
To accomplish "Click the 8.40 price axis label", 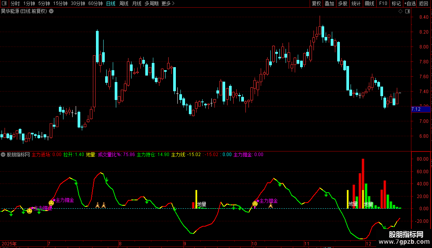I will click(x=424, y=17).
